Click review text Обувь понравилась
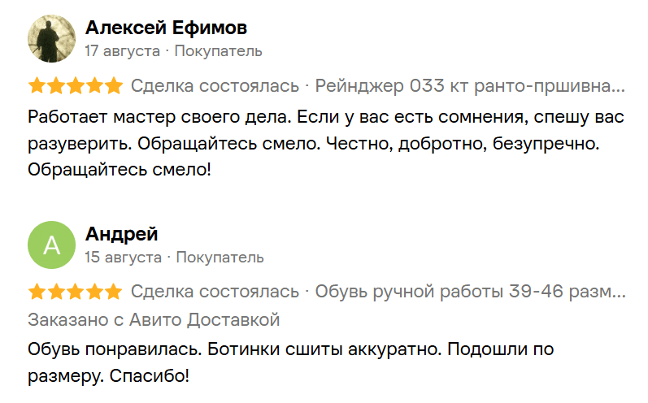 pyautogui.click(x=290, y=362)
